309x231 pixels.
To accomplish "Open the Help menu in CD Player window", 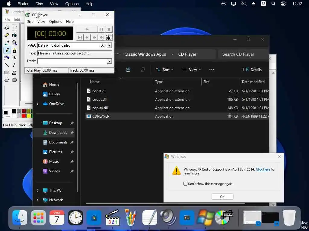I will click(70, 22).
